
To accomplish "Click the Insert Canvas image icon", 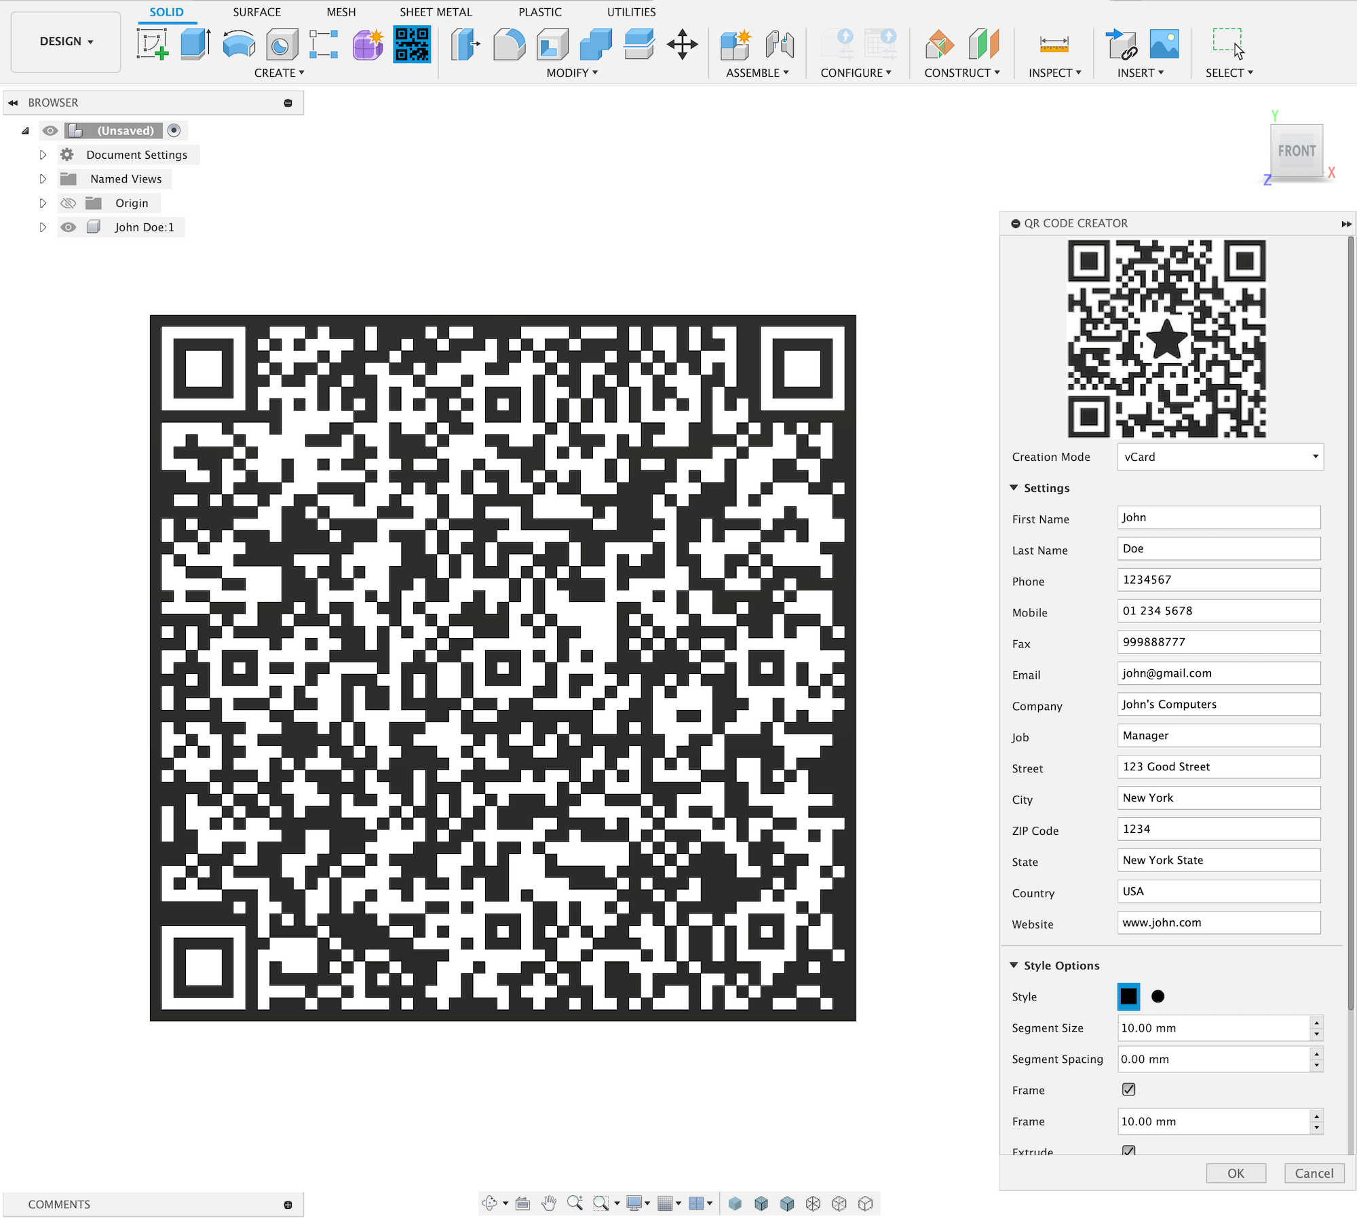I will click(1164, 44).
